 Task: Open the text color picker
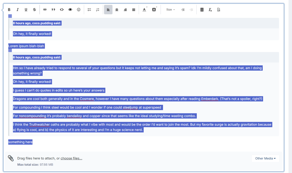pos(145,10)
